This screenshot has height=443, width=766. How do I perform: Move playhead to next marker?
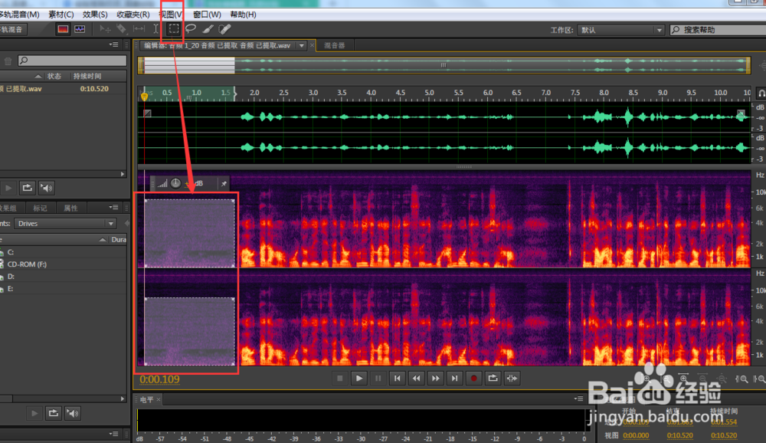[454, 378]
